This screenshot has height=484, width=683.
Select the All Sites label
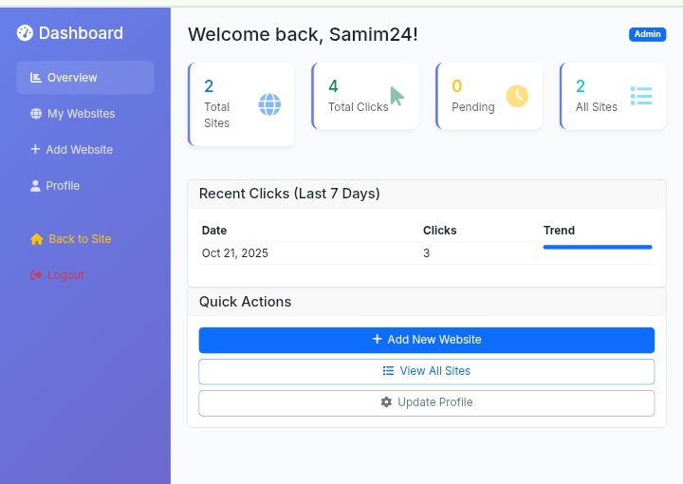click(597, 107)
